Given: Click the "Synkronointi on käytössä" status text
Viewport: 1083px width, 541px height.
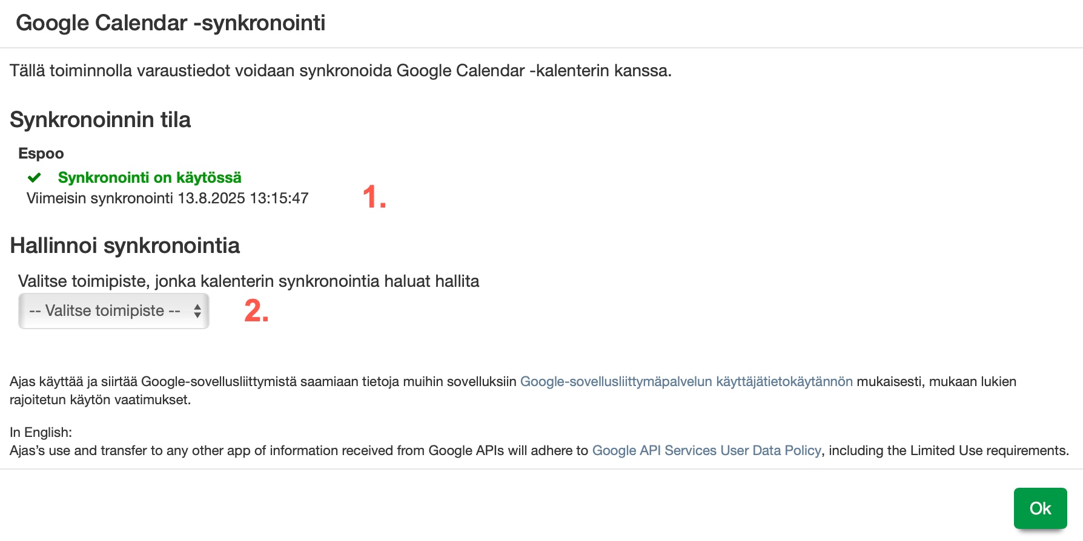Looking at the screenshot, I should (150, 177).
